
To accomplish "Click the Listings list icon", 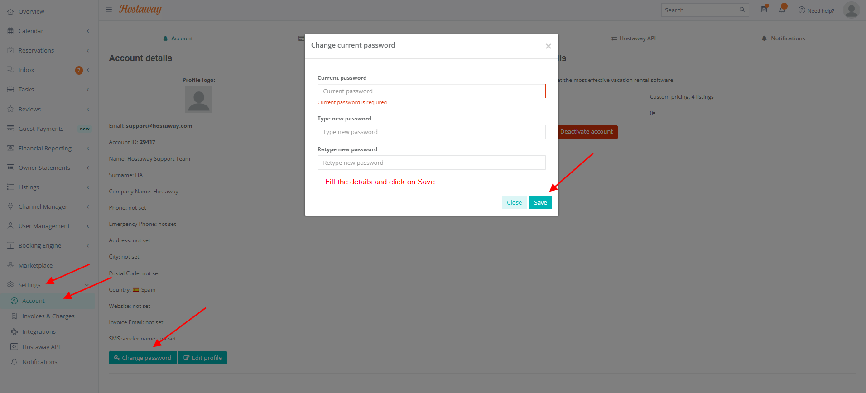I will [x=10, y=187].
